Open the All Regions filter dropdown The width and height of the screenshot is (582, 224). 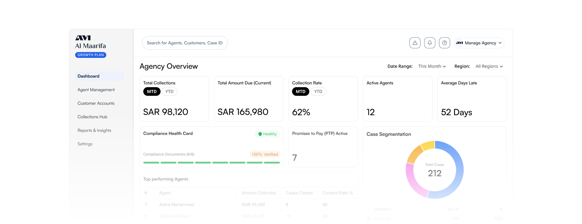[489, 66]
